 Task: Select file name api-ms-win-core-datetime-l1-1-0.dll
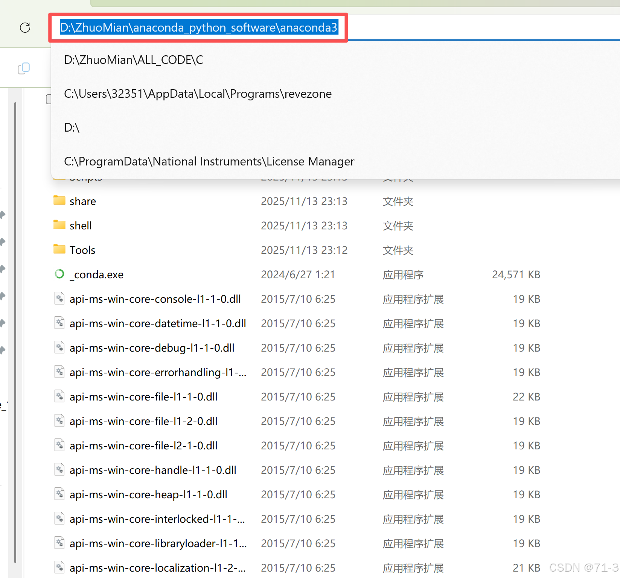coord(158,323)
